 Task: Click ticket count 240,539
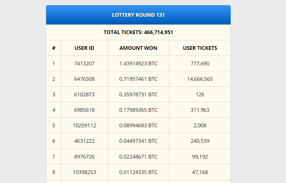[200, 141]
